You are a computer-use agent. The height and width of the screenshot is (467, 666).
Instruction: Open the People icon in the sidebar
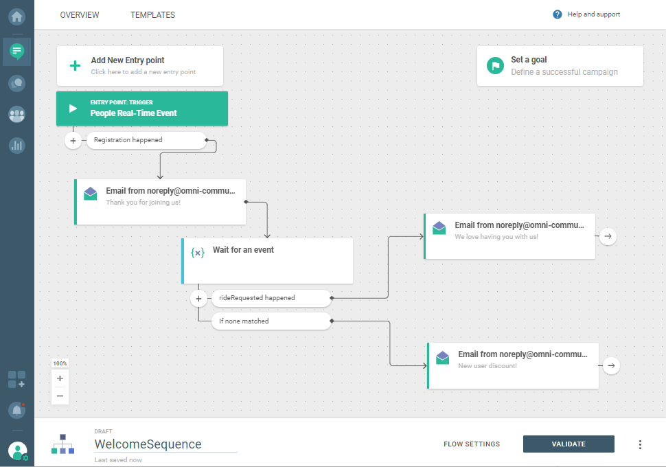click(16, 114)
